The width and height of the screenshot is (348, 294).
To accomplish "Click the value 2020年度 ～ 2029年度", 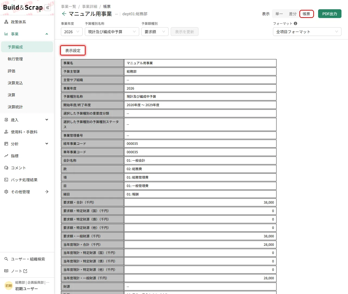I will pos(143,105).
